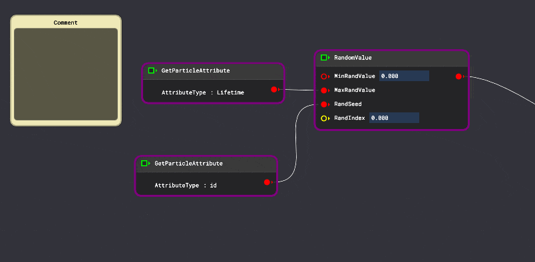Click the AttributeType : Lifetime label
Image resolution: width=535 pixels, height=262 pixels.
point(203,92)
